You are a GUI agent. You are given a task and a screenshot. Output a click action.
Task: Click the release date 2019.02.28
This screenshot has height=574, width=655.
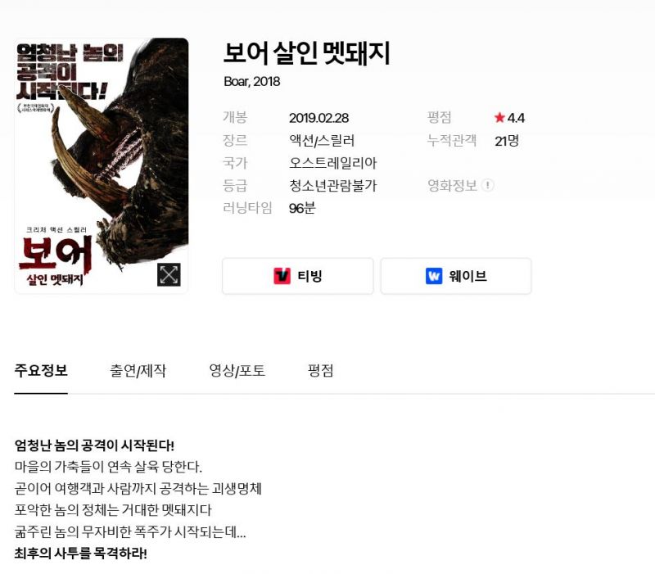[x=318, y=118]
